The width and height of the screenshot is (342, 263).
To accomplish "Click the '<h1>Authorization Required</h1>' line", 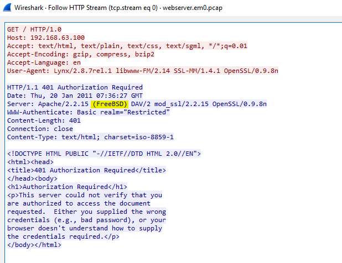I will 67,187.
